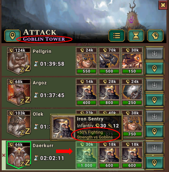
Task: Click Olek's location pin button
Action: click(x=154, y=131)
